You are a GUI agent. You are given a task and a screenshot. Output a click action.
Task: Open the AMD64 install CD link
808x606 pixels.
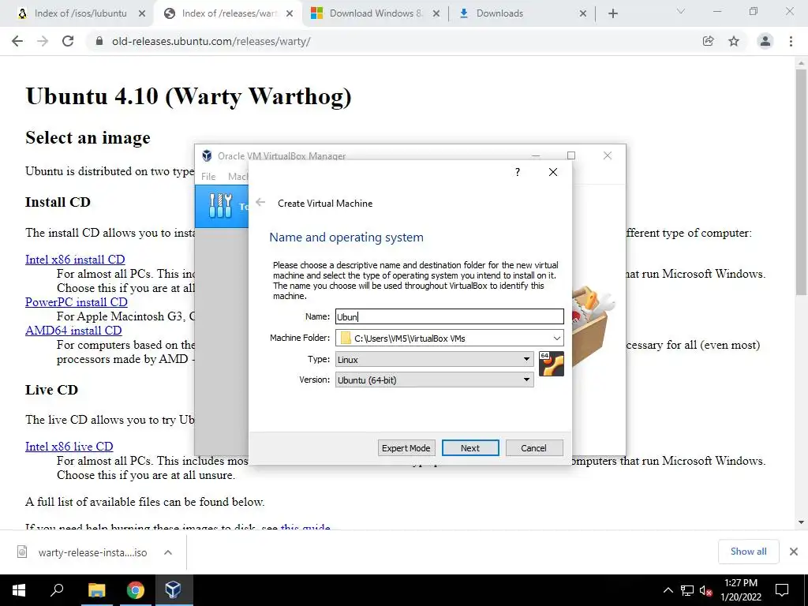73,331
